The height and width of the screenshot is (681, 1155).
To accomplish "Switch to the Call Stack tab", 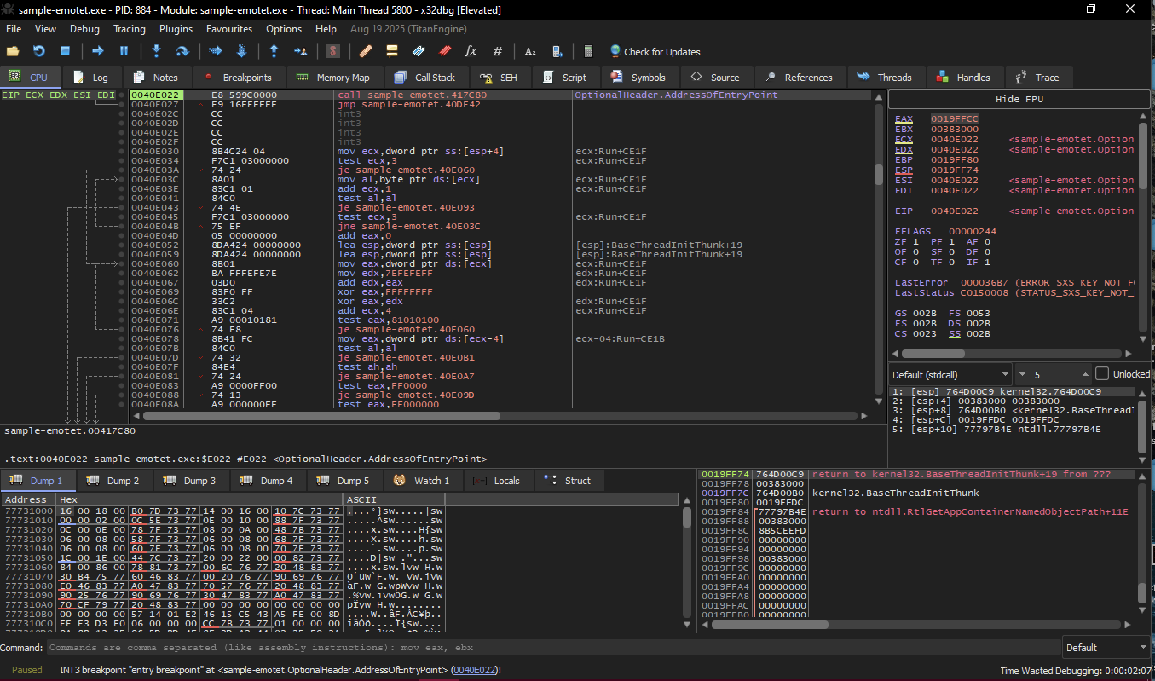I will [426, 78].
